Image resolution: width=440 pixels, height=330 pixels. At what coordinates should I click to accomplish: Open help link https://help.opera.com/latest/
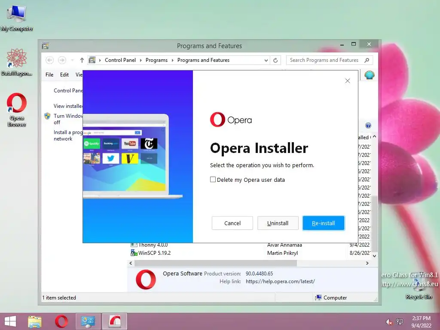[x=280, y=281]
